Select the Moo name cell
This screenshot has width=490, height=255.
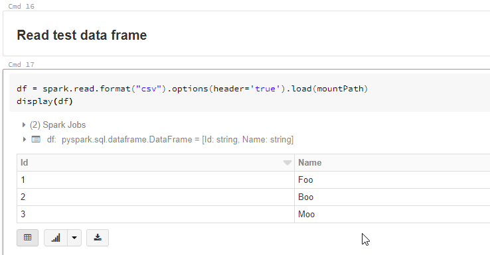click(392, 214)
